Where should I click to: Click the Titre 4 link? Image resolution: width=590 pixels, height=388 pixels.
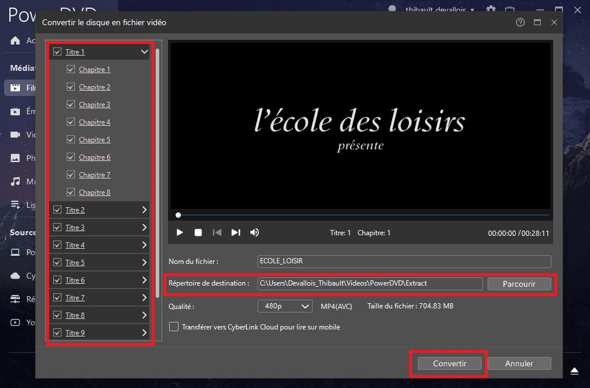tap(75, 245)
